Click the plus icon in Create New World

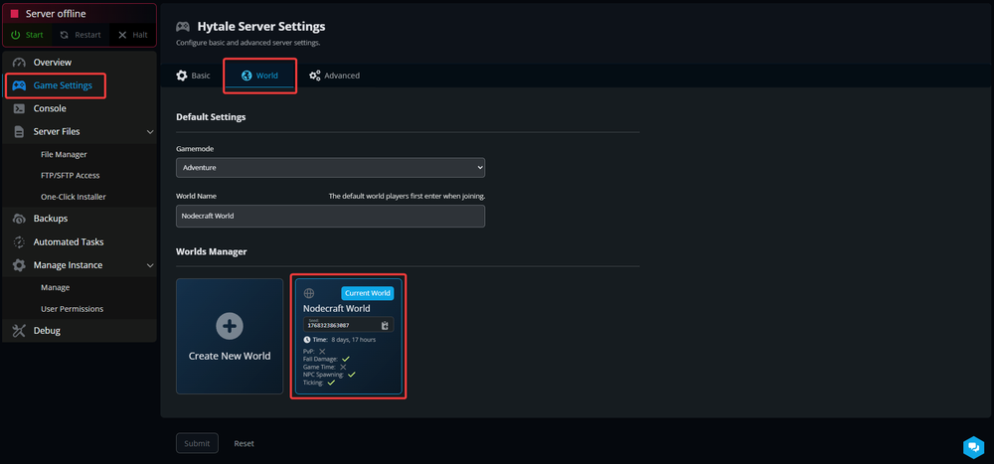click(230, 326)
